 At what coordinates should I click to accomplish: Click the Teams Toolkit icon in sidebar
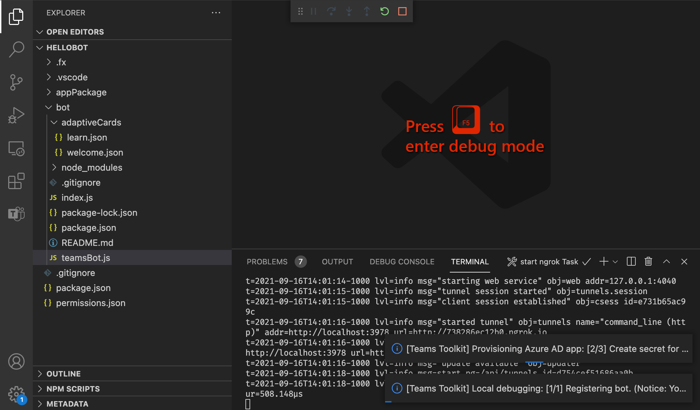tap(16, 213)
